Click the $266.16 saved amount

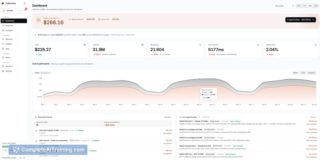pyautogui.click(x=54, y=22)
